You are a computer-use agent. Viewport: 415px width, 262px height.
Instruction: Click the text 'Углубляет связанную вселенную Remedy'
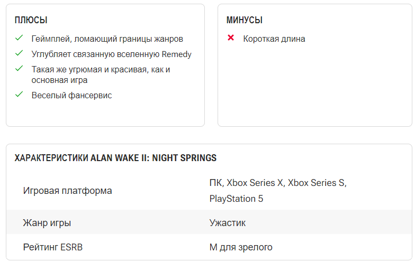(111, 54)
